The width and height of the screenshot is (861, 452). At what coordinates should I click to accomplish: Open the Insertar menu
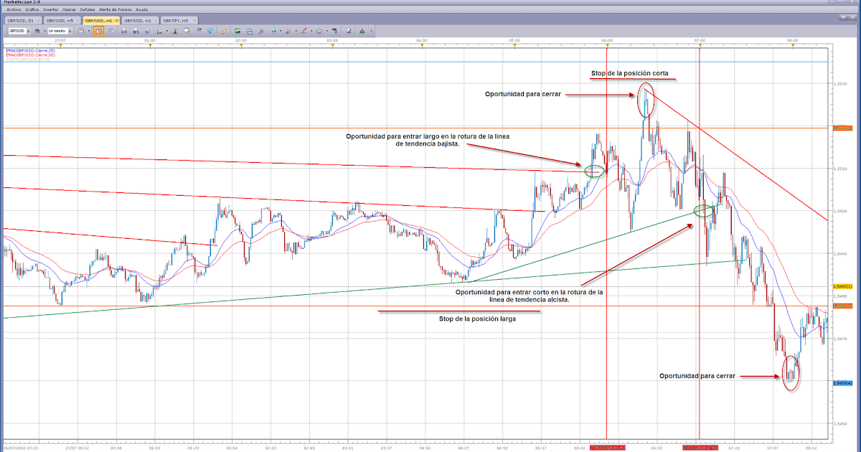50,9
